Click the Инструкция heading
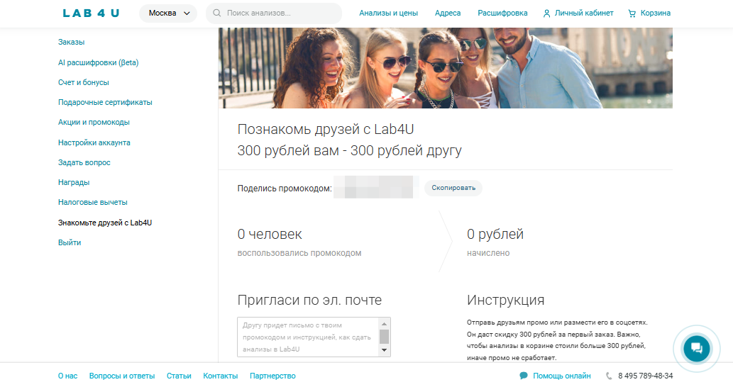The image size is (733, 387). click(506, 300)
